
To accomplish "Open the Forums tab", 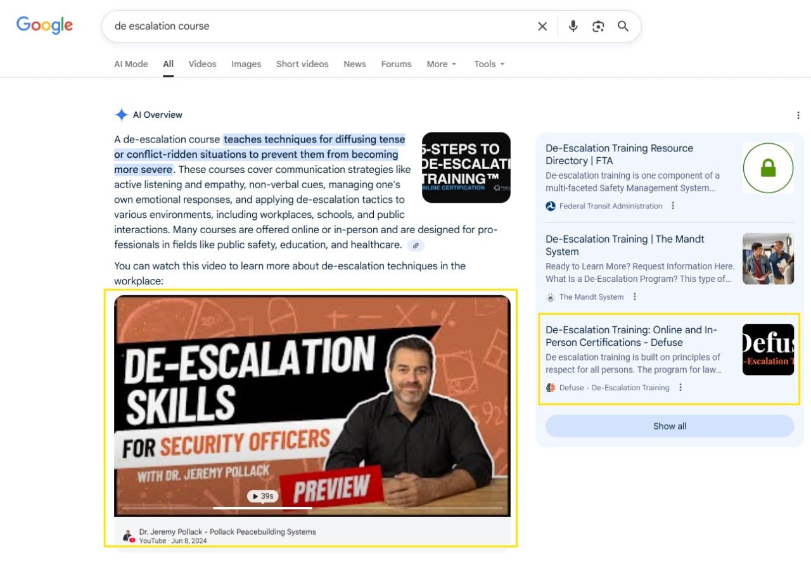I will pos(396,64).
